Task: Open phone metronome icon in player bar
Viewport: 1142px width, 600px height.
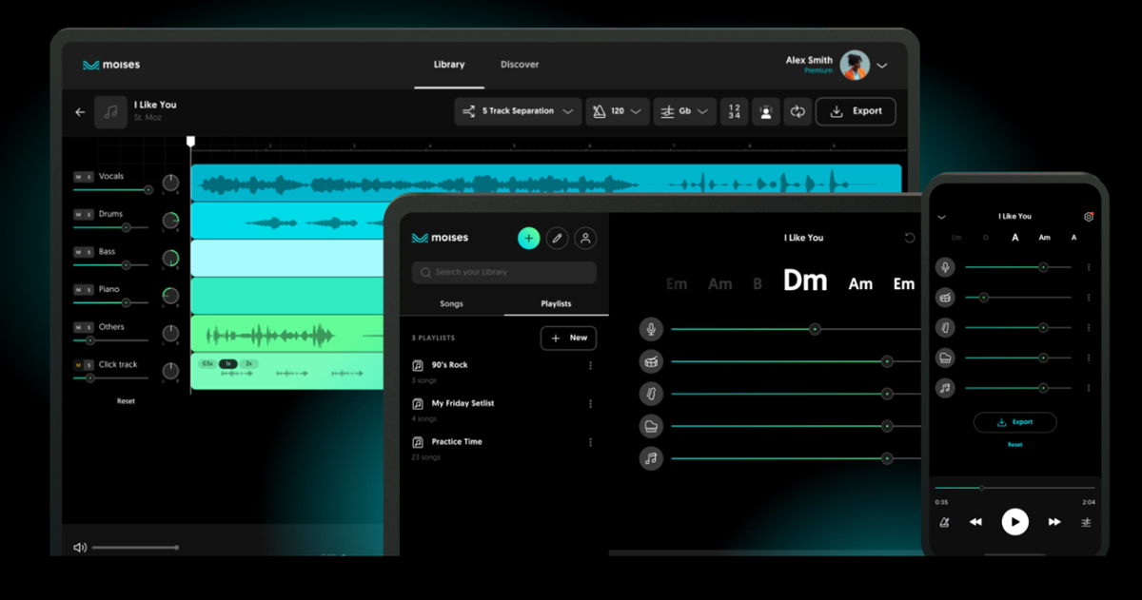Action: (944, 522)
